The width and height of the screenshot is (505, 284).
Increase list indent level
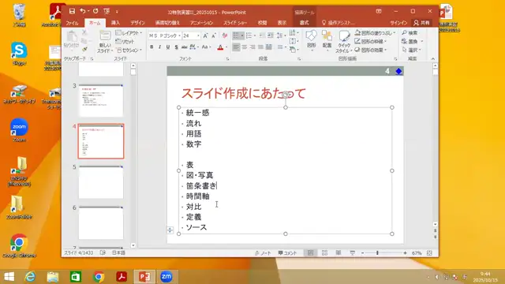(271, 35)
